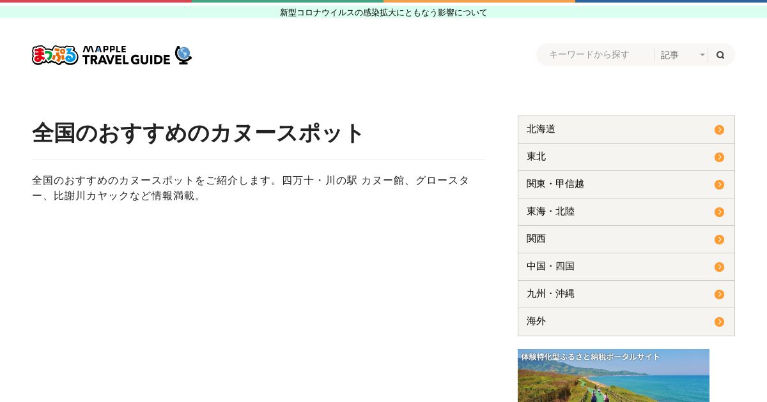Open the coronavirus impact notice link
This screenshot has height=402, width=767.
(x=383, y=12)
